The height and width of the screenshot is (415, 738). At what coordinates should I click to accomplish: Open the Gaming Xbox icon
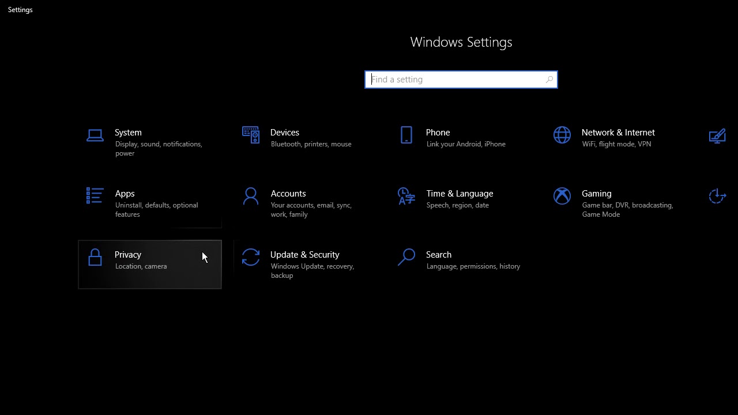(x=562, y=196)
